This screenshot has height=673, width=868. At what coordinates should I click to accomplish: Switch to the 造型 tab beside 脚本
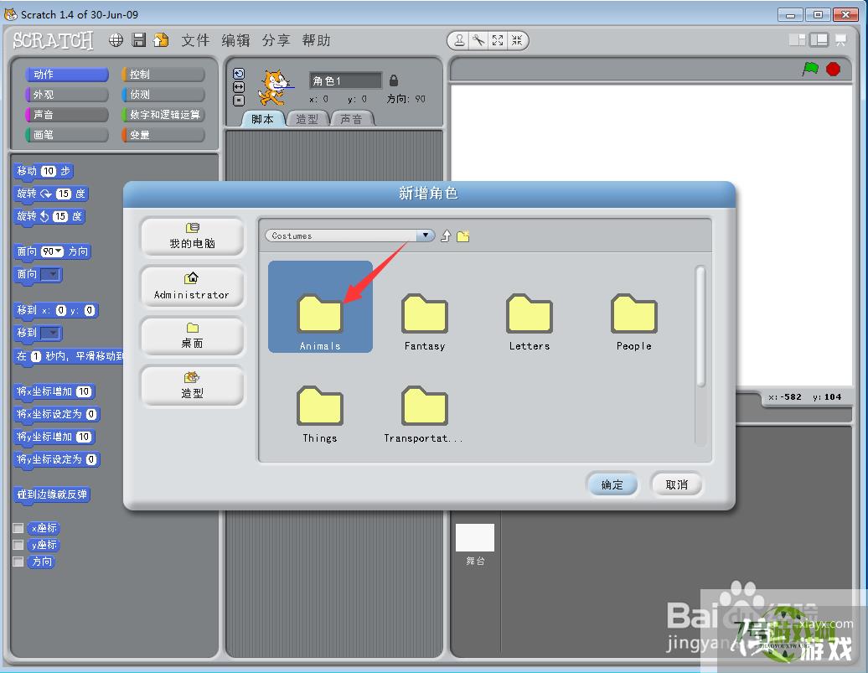pos(307,119)
